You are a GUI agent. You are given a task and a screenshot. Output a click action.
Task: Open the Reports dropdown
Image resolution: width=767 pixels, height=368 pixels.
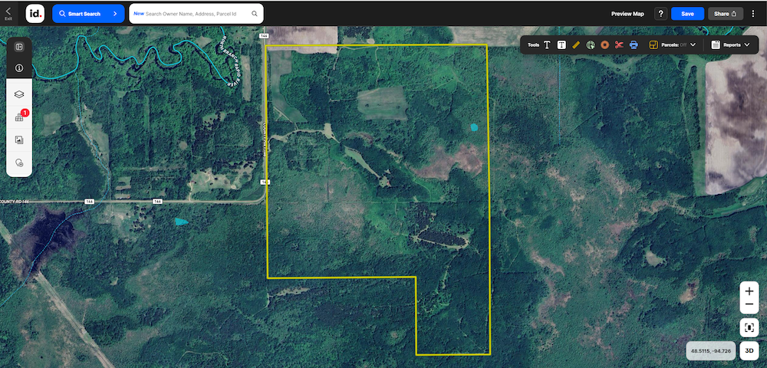pos(731,45)
